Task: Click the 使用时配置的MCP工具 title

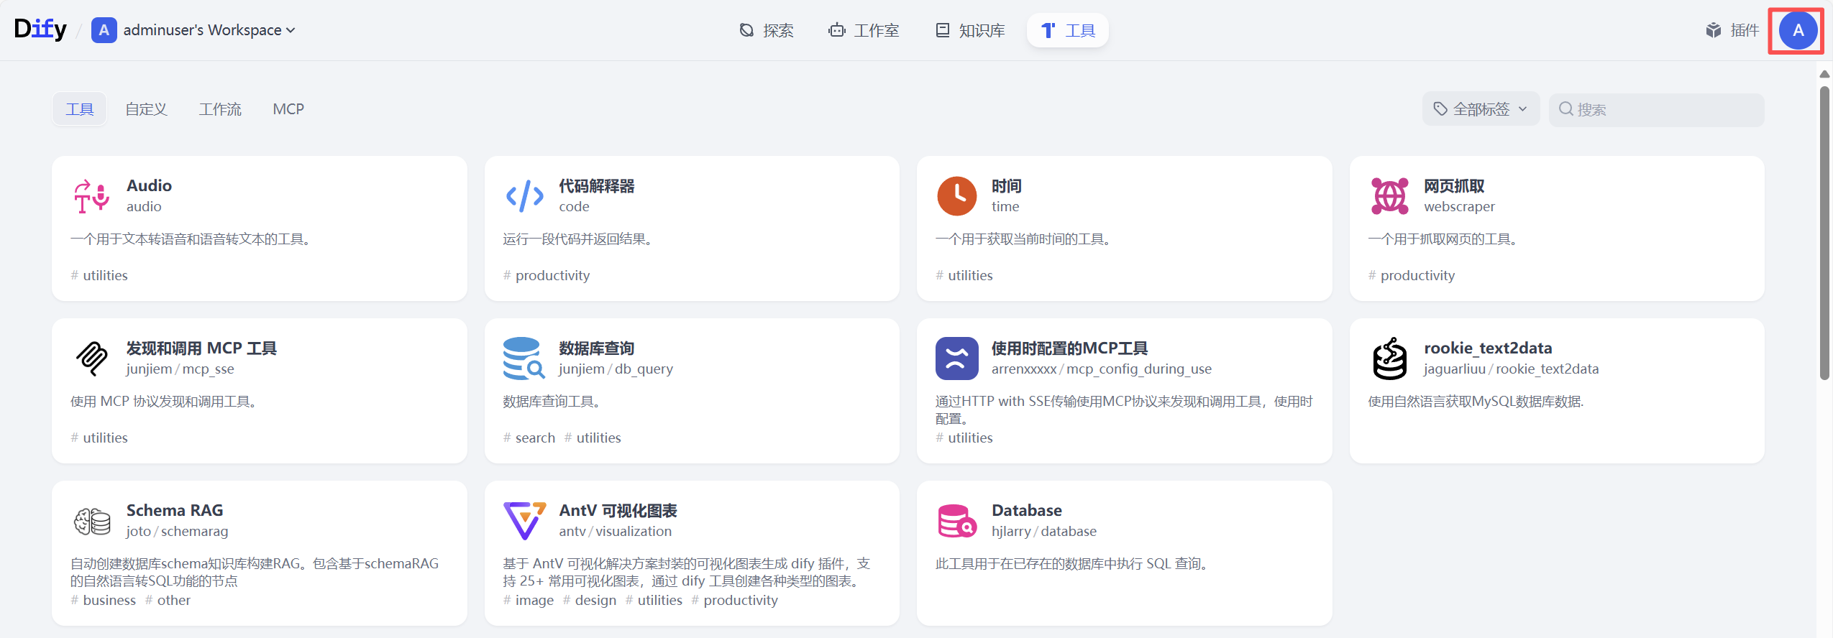Action: pos(1069,348)
